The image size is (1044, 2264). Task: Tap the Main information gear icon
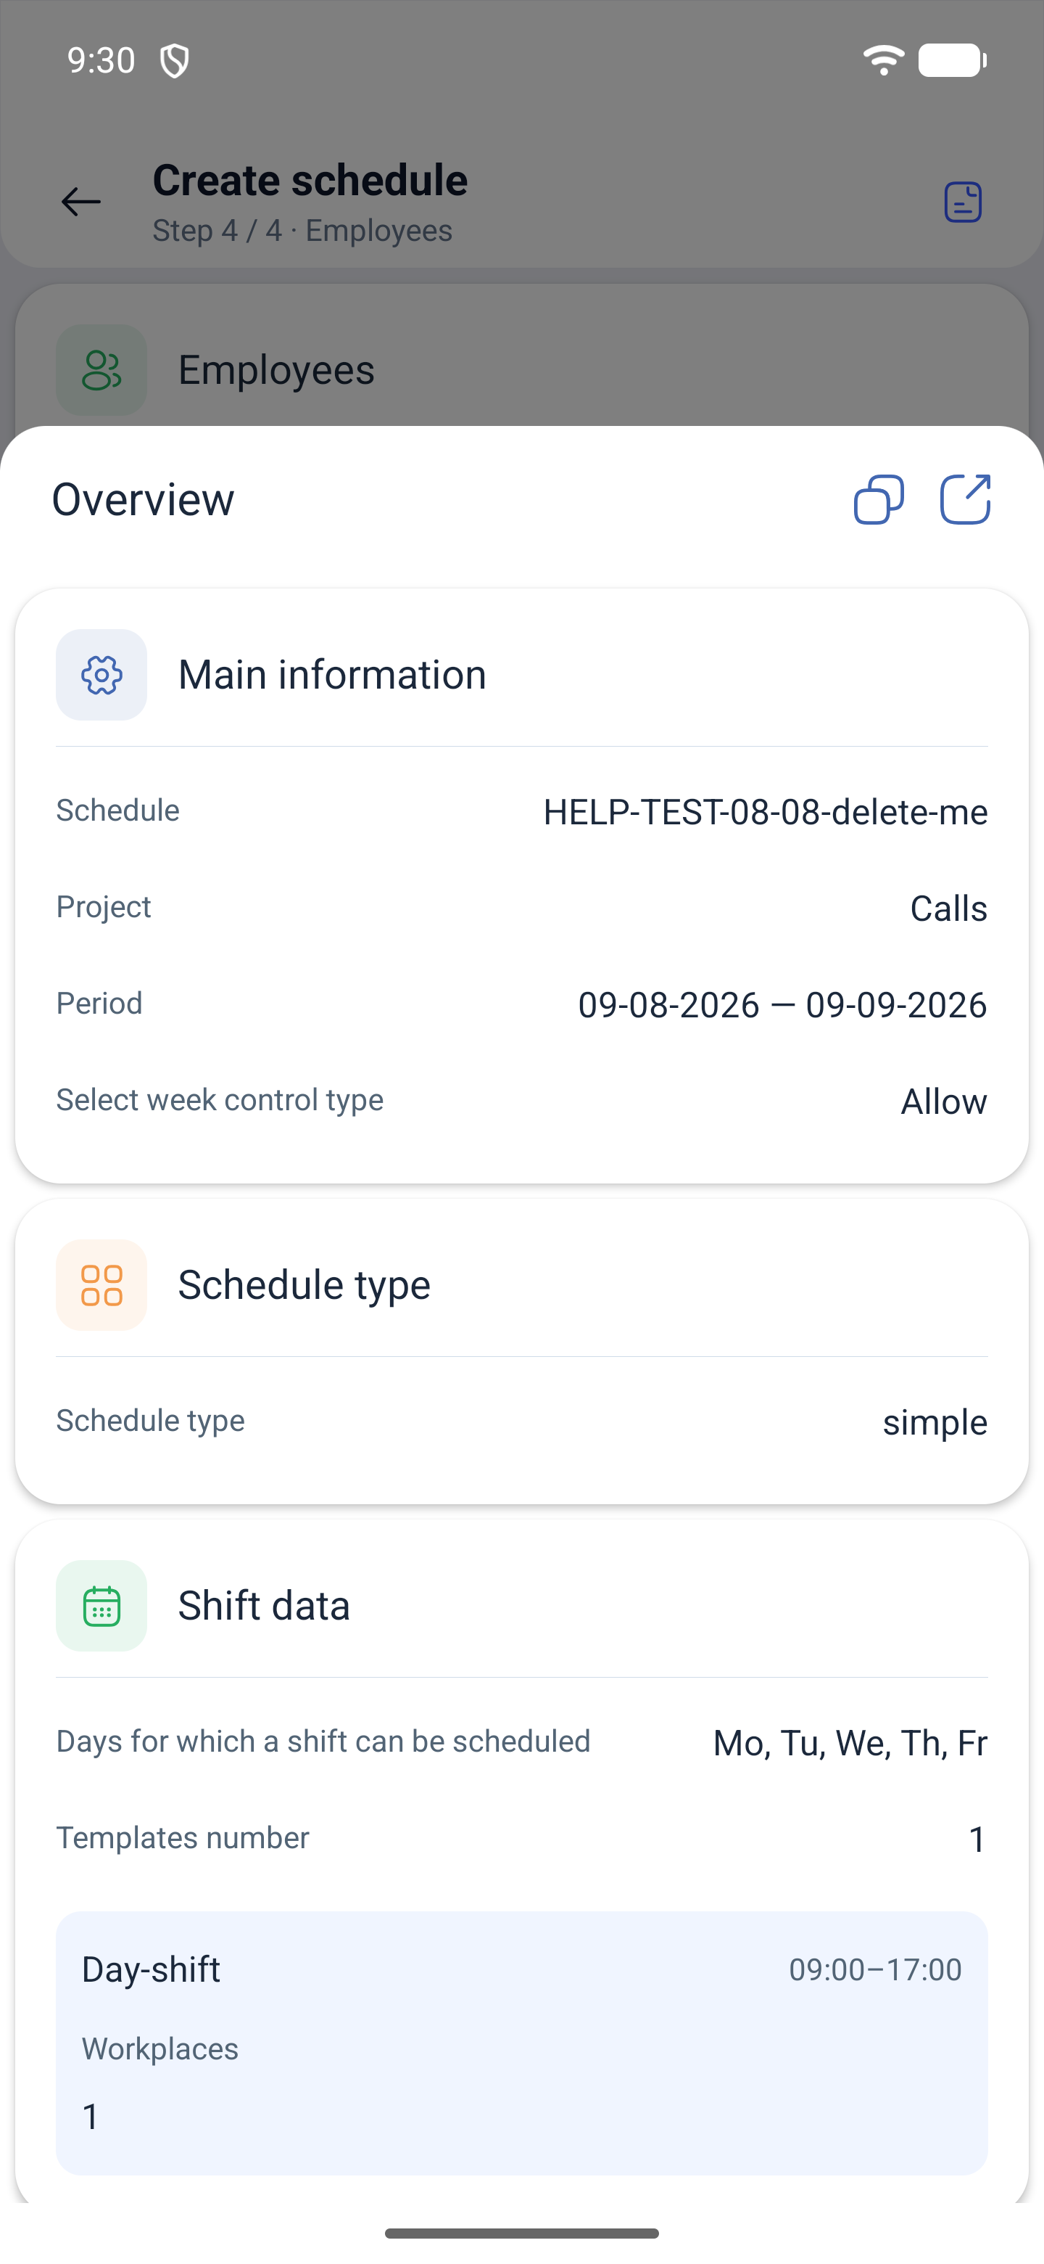click(101, 675)
